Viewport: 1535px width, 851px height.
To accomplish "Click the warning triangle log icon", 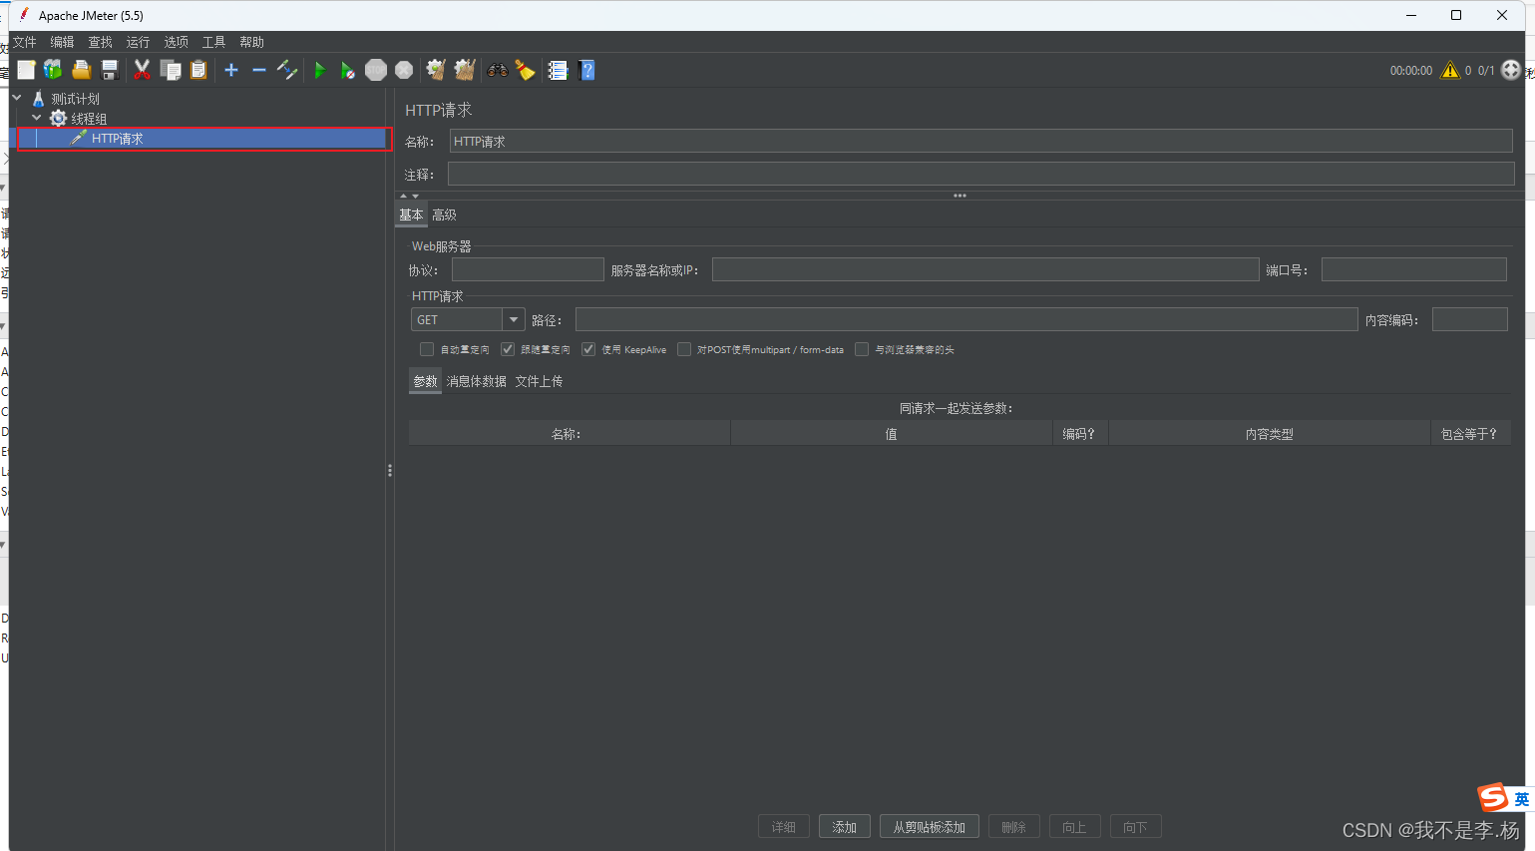I will click(x=1449, y=70).
